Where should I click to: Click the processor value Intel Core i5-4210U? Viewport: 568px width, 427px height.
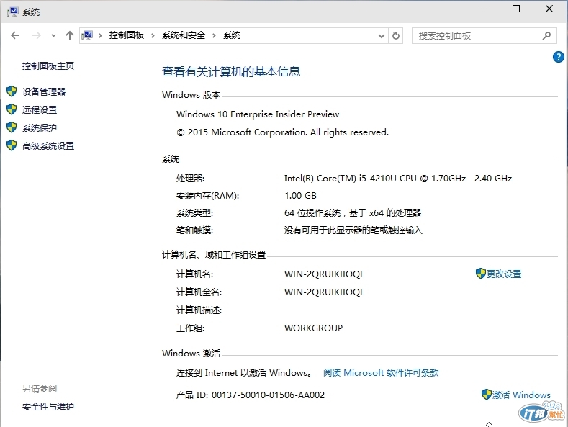(x=398, y=179)
